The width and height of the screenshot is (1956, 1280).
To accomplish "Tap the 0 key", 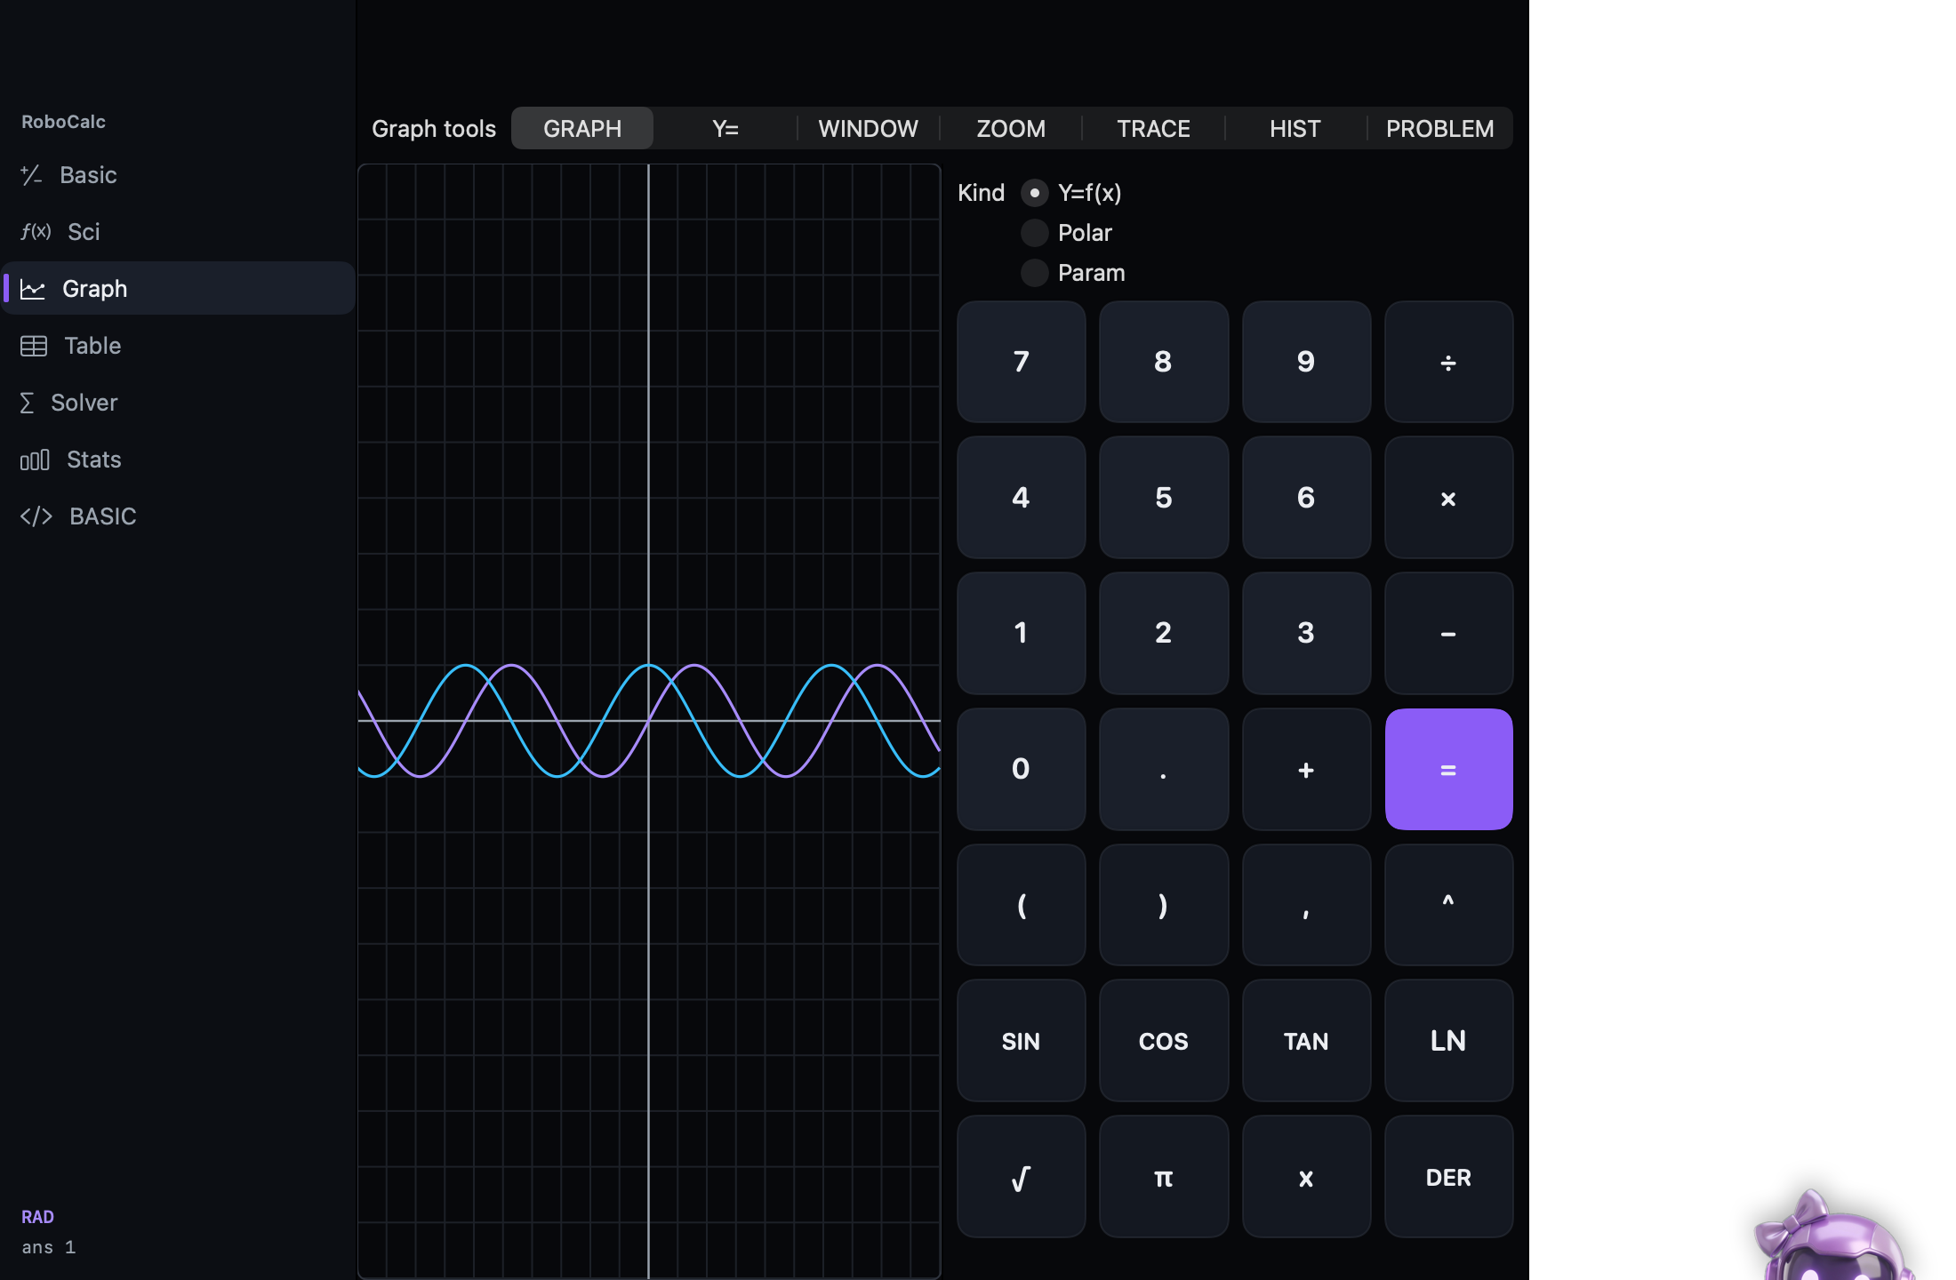I will pyautogui.click(x=1021, y=769).
